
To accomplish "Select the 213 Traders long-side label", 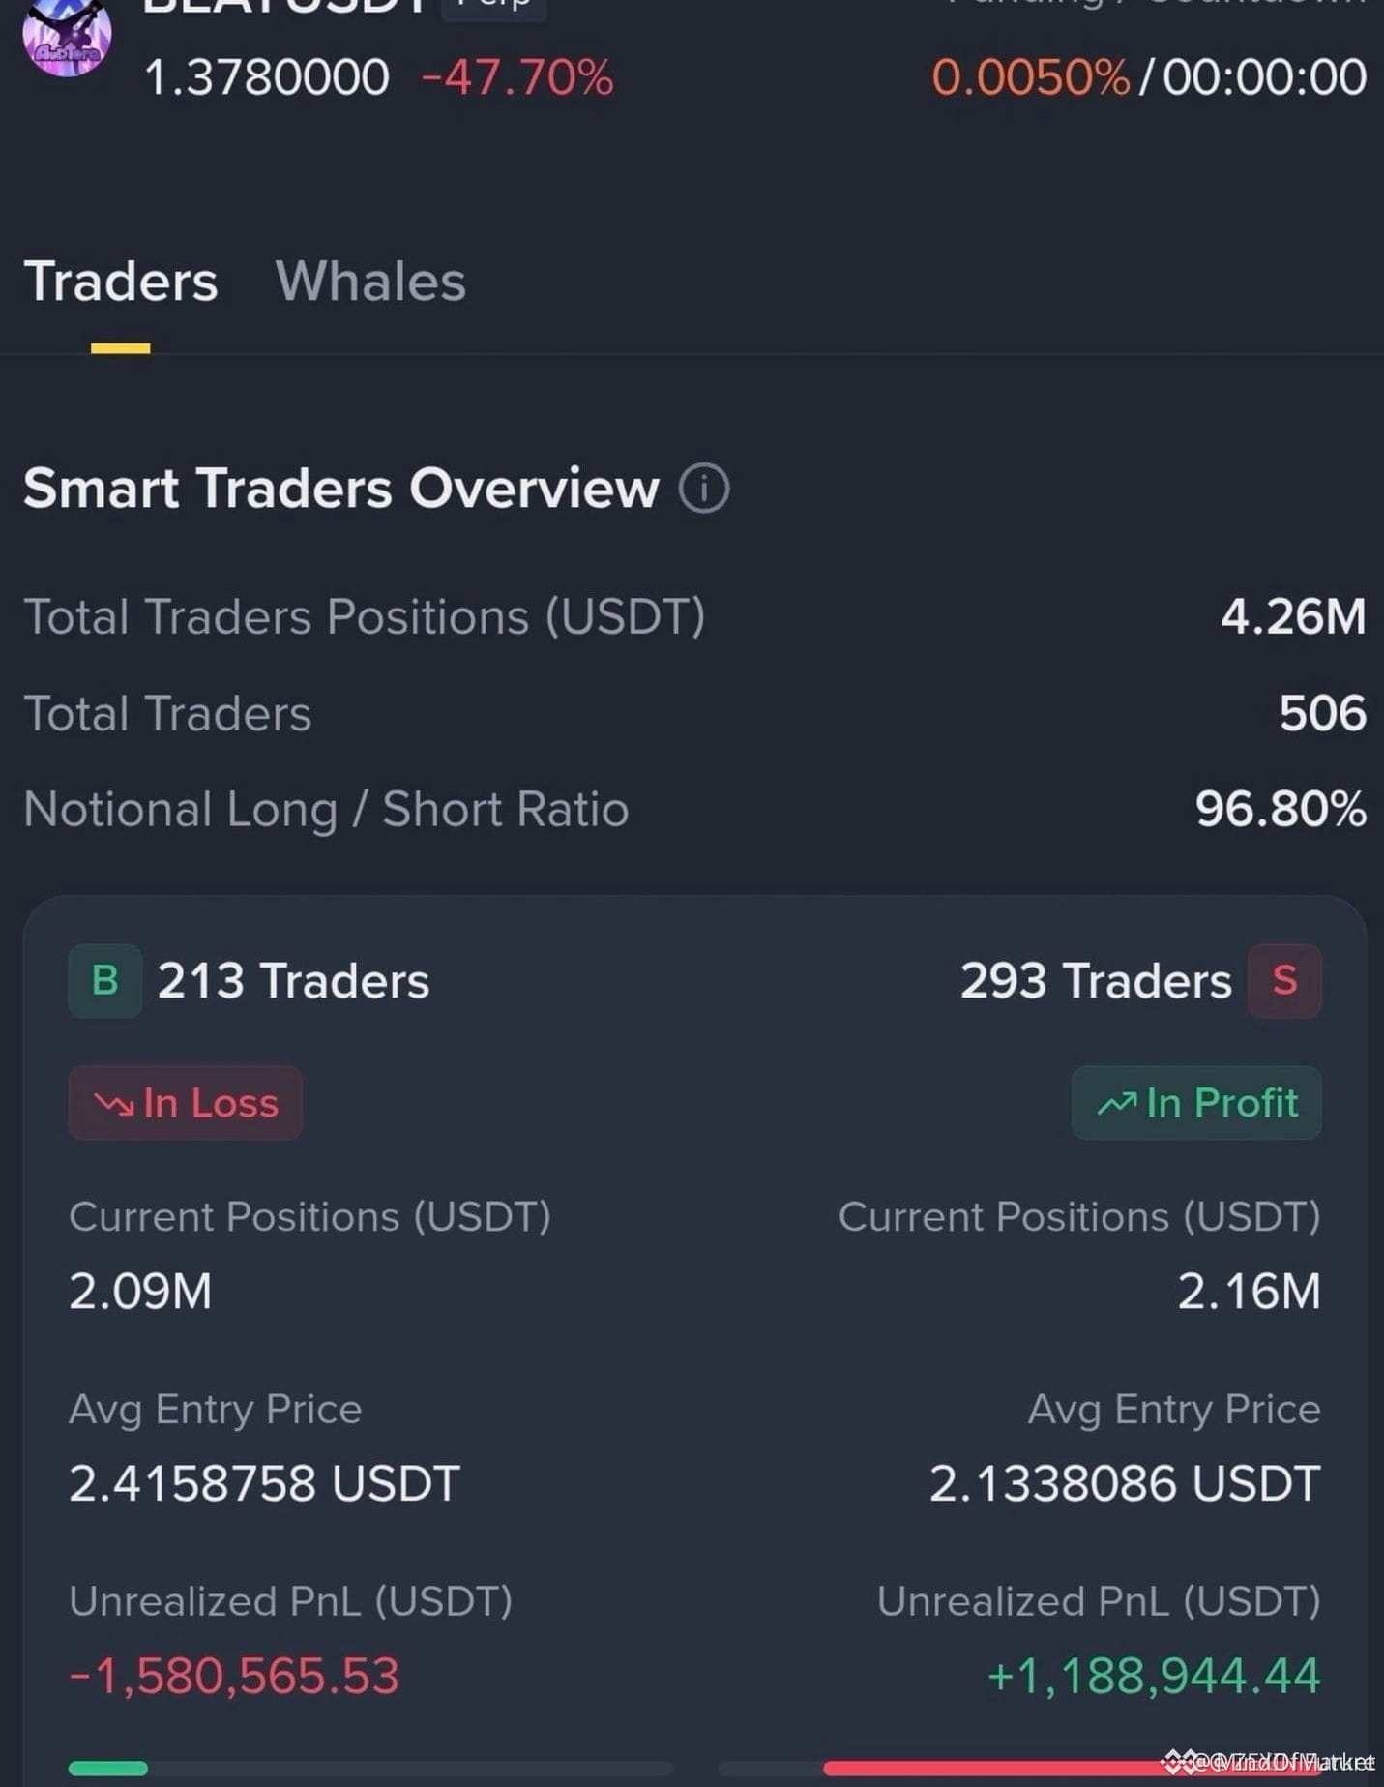I will click(x=293, y=981).
